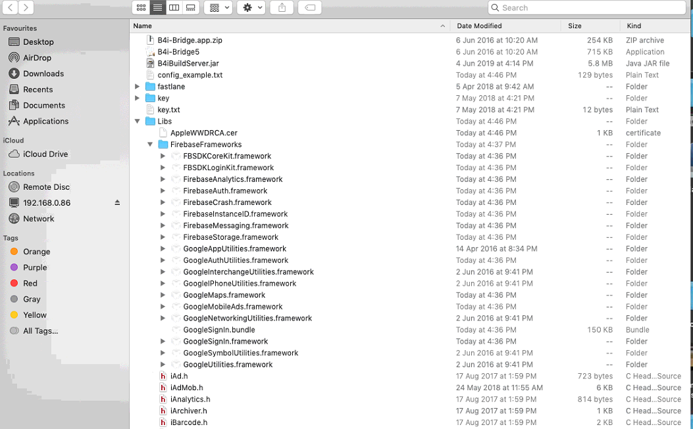Click the Edit Tags toolbar button
The height and width of the screenshot is (429, 693).
pos(310,7)
